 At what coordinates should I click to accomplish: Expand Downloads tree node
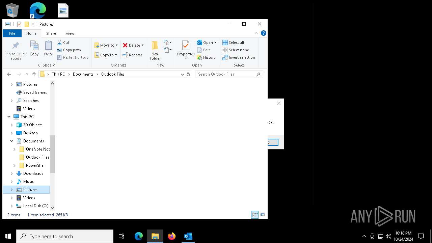pos(12,173)
